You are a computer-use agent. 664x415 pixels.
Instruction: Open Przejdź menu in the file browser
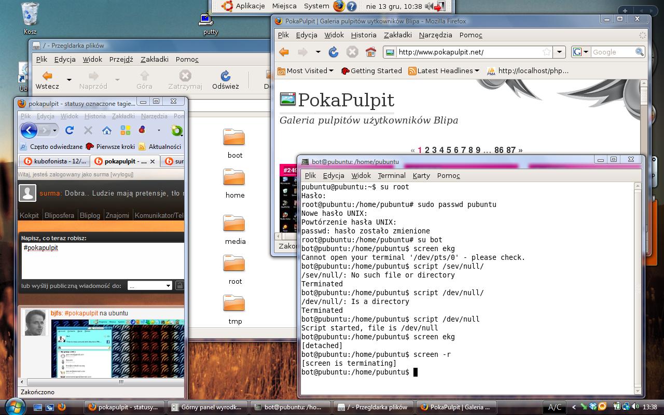click(121, 59)
